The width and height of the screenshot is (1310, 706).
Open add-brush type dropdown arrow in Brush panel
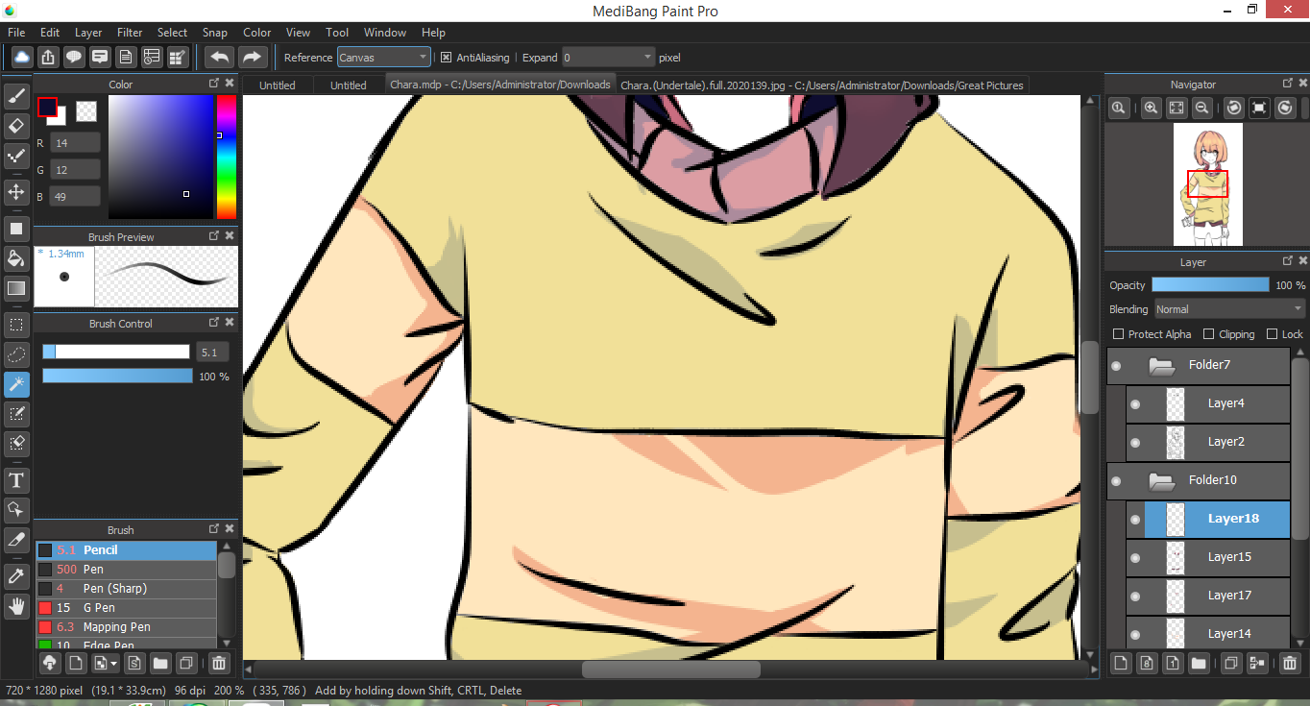coord(114,663)
